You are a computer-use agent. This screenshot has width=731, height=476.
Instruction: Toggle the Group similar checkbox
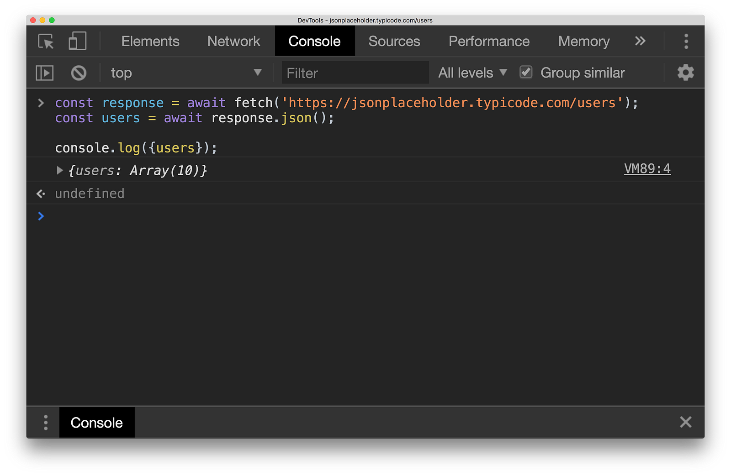pyautogui.click(x=526, y=72)
